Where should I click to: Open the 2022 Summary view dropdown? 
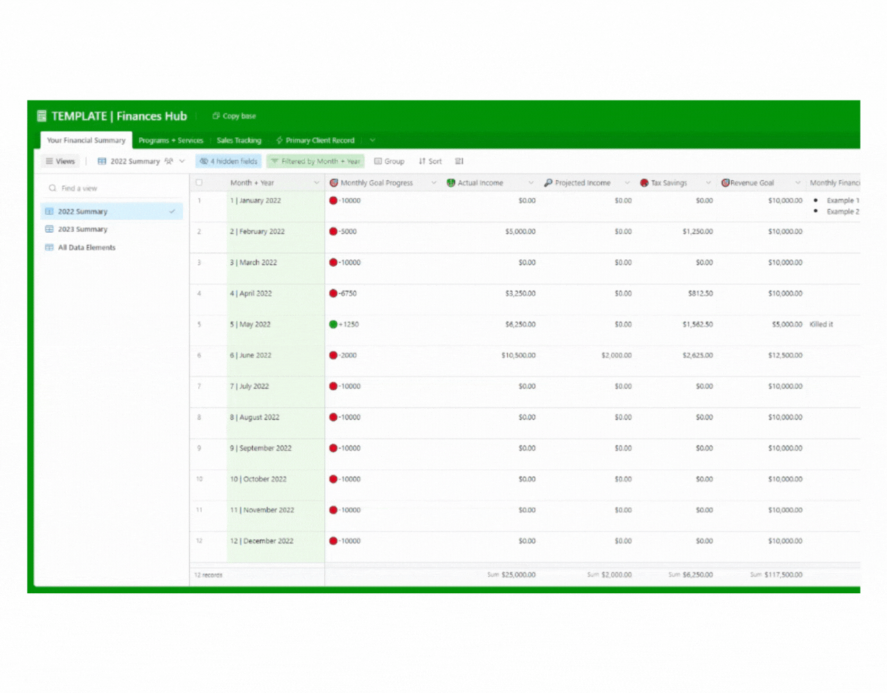click(x=182, y=161)
